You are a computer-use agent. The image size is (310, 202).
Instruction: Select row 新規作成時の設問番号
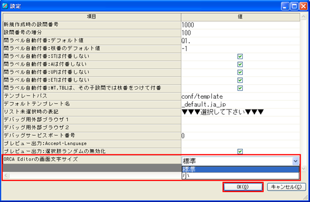point(92,25)
